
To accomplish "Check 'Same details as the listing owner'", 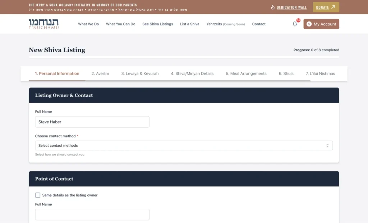I will pos(38,195).
